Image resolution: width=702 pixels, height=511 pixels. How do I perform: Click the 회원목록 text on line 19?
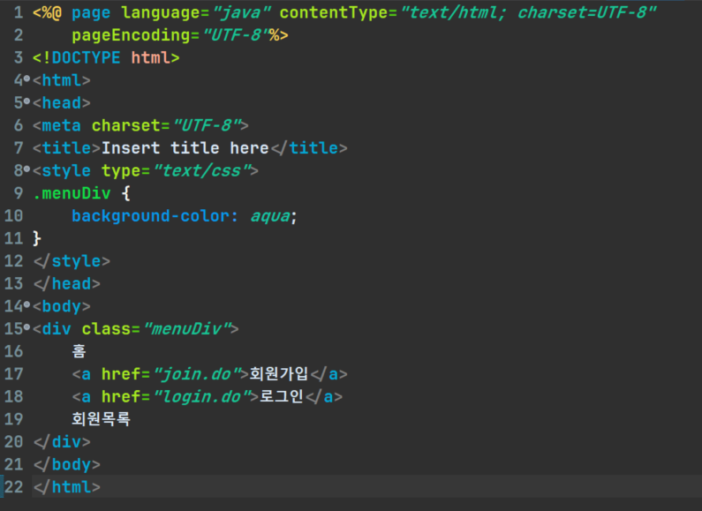click(x=102, y=419)
